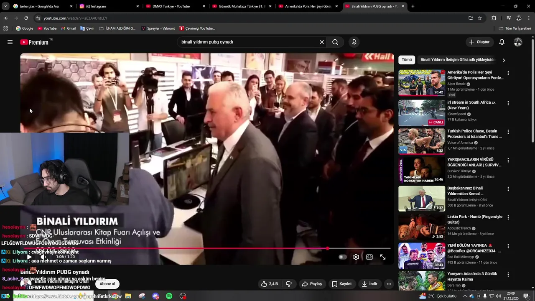Click the Chrome address bar URL
The width and height of the screenshot is (535, 301).
(75, 18)
